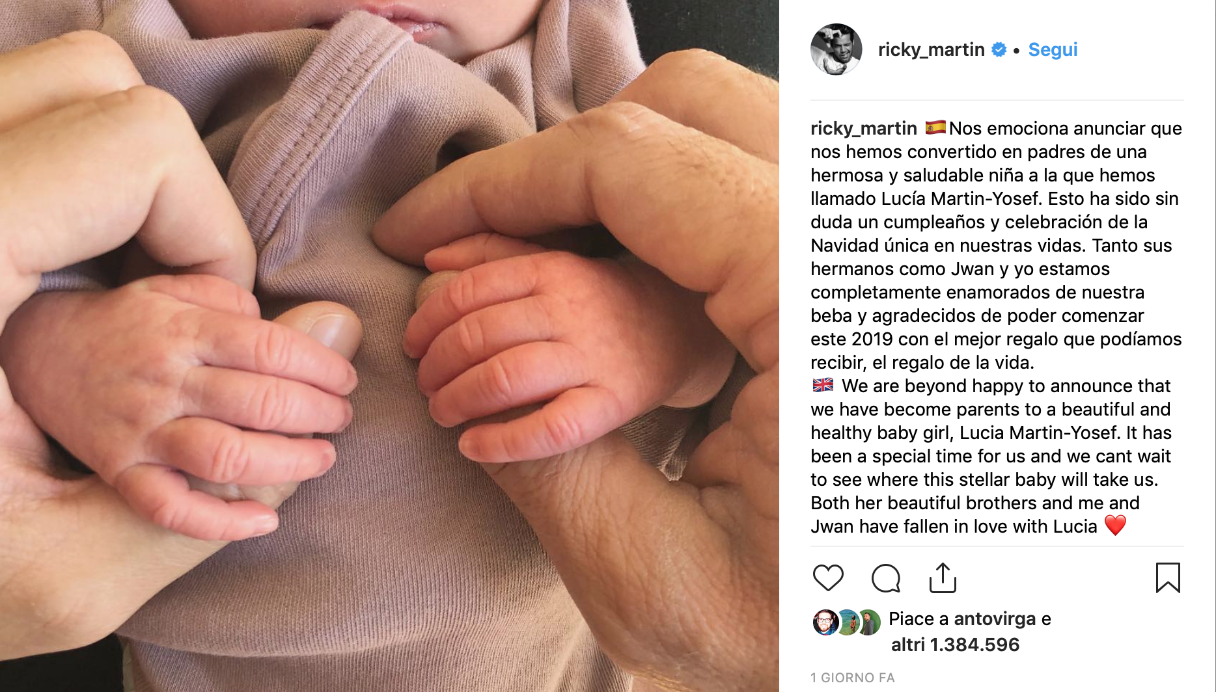Screen dimensions: 1216x692
Task: Open ricky_martin's profile picture avatar
Action: (836, 49)
